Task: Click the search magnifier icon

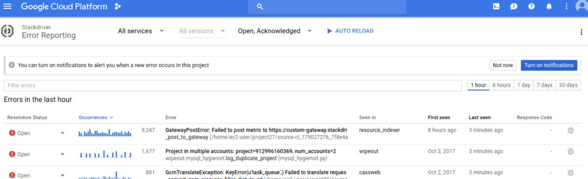Action: tap(260, 7)
